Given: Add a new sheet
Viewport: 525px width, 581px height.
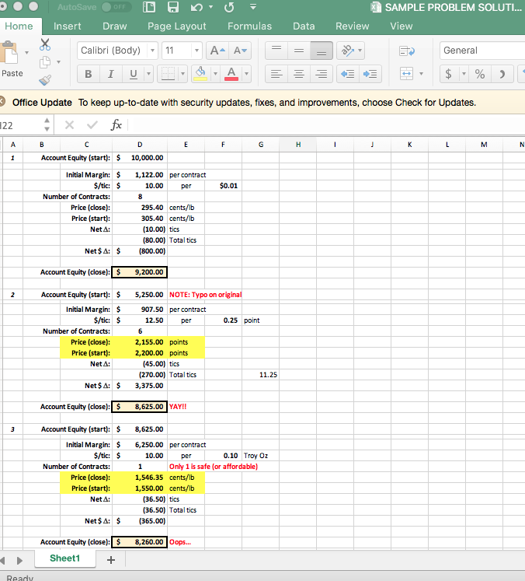Looking at the screenshot, I should pyautogui.click(x=110, y=559).
